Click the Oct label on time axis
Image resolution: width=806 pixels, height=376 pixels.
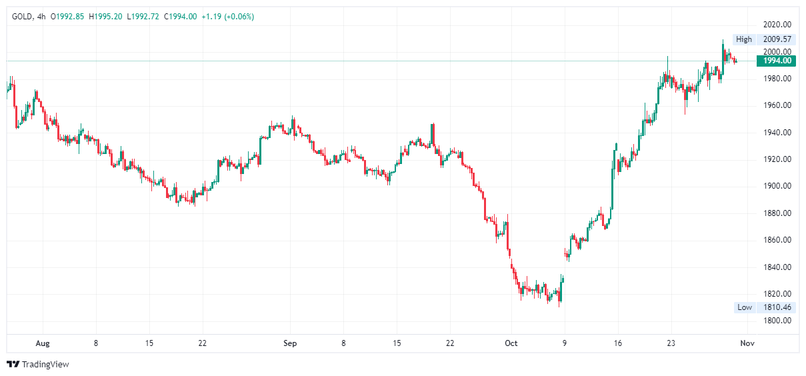[511, 343]
